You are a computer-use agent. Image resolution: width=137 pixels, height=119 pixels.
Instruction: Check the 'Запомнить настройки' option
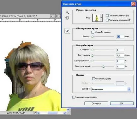[x=74, y=97]
